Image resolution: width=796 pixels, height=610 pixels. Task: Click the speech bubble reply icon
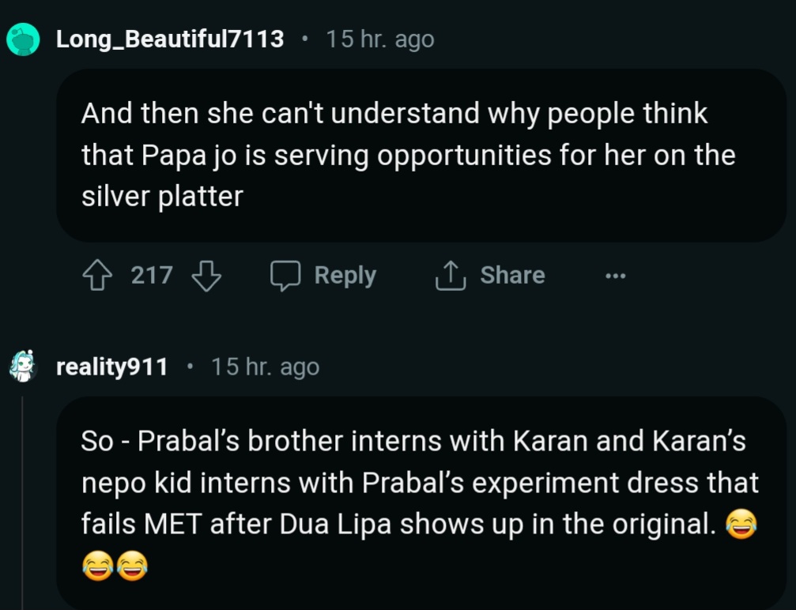coord(285,276)
